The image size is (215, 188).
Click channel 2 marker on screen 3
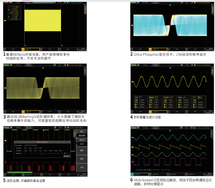point(5,88)
